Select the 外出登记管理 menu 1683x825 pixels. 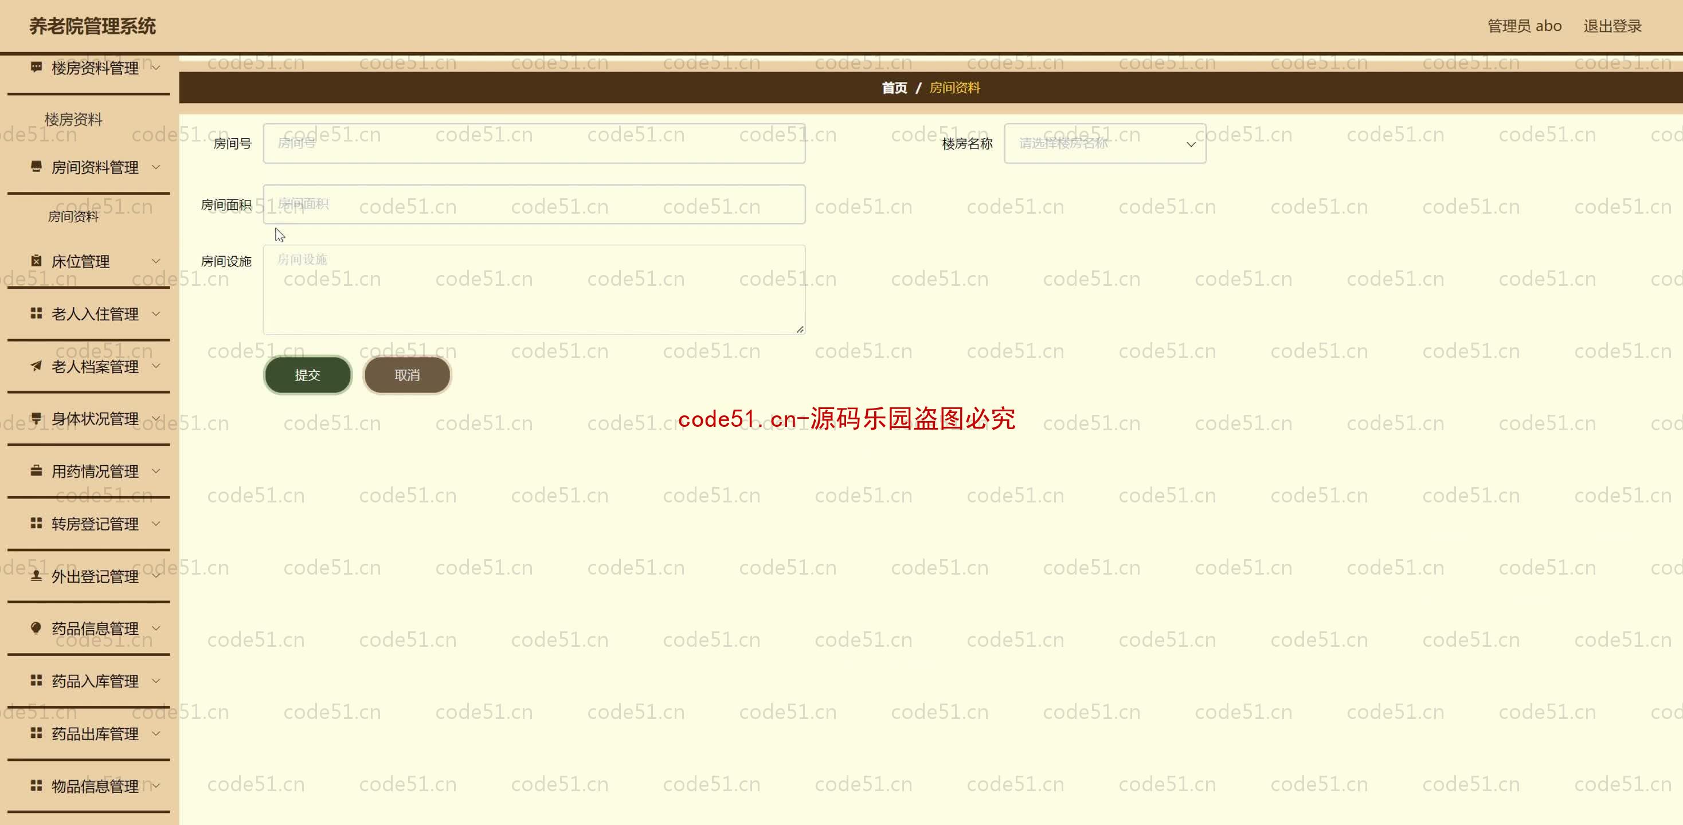point(89,576)
